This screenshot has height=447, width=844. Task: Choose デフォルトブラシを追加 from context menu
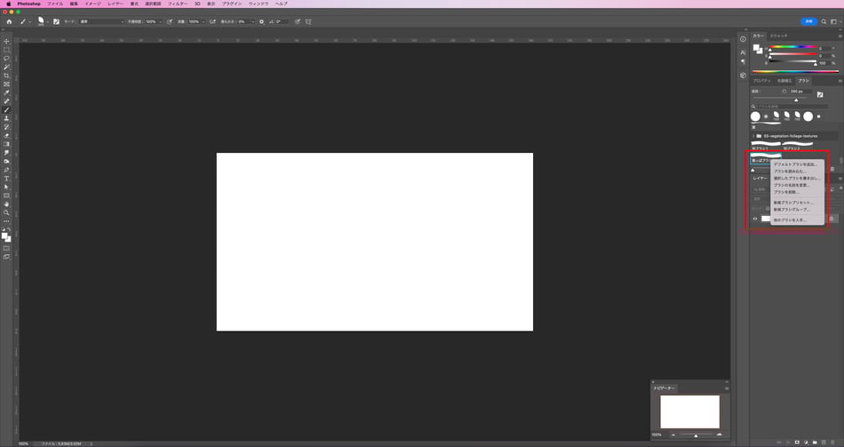[x=795, y=164]
